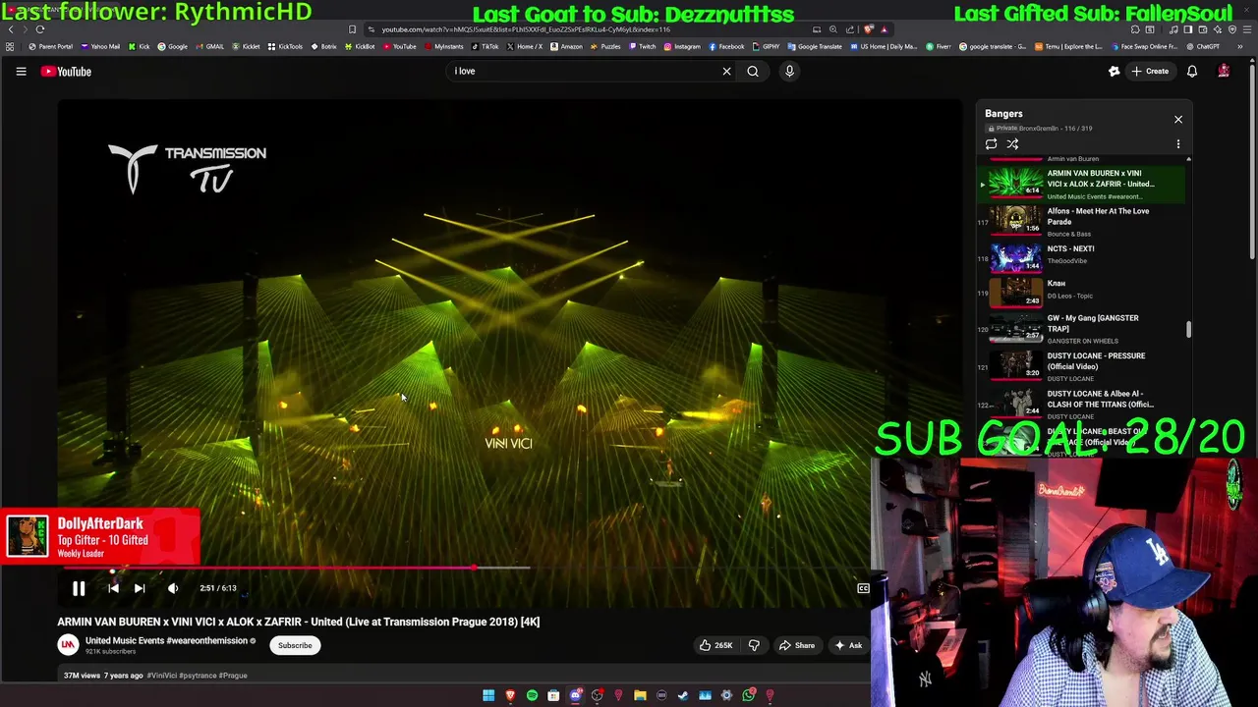
Task: Toggle shuffle for the Bangers playlist
Action: [1012, 144]
